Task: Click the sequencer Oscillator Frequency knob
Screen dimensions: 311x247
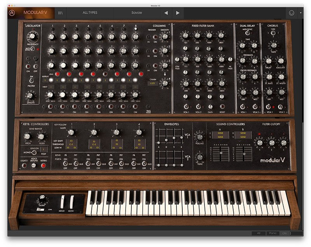Action: click(x=33, y=37)
